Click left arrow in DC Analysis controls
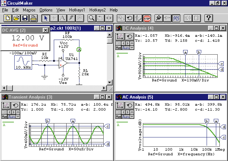Screen dimensions: 228x161 [123, 43]
